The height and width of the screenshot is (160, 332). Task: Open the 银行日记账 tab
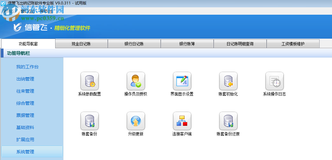(x=134, y=44)
